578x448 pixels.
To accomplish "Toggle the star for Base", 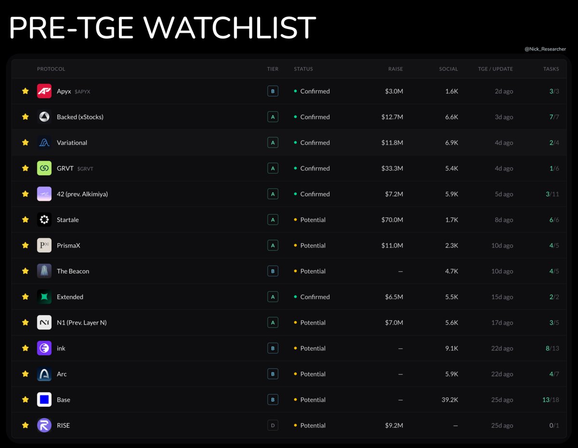I will click(x=26, y=399).
